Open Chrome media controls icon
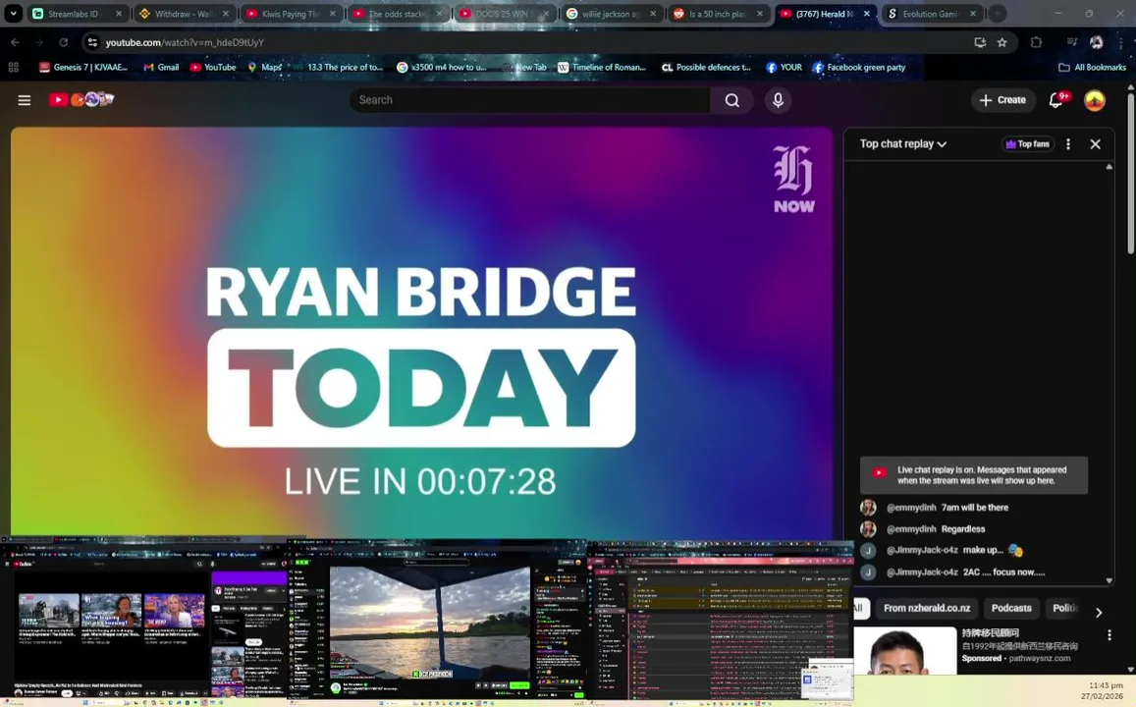The image size is (1136, 707). coord(1072,43)
